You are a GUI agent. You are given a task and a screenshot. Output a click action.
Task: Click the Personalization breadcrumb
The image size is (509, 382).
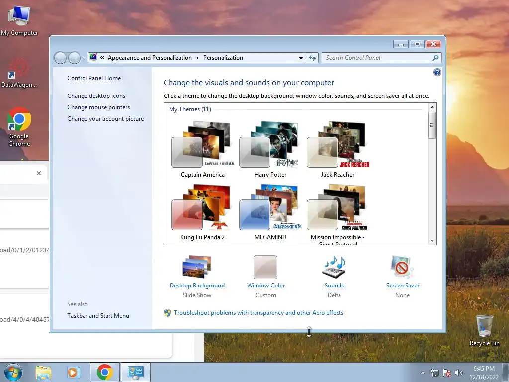pos(223,58)
